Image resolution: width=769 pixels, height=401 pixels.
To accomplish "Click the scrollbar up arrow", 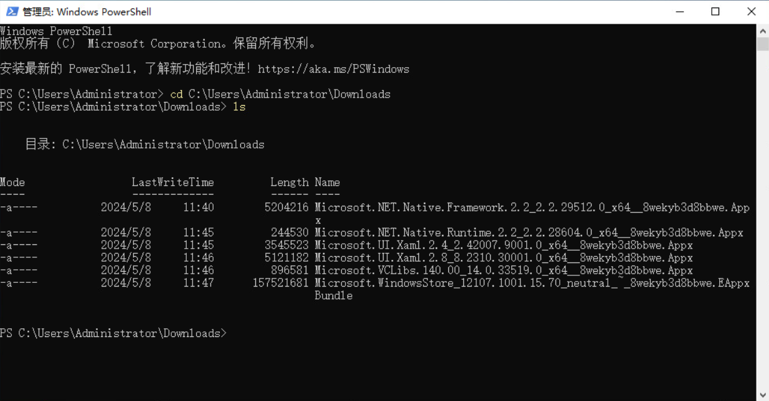I will pyautogui.click(x=763, y=30).
